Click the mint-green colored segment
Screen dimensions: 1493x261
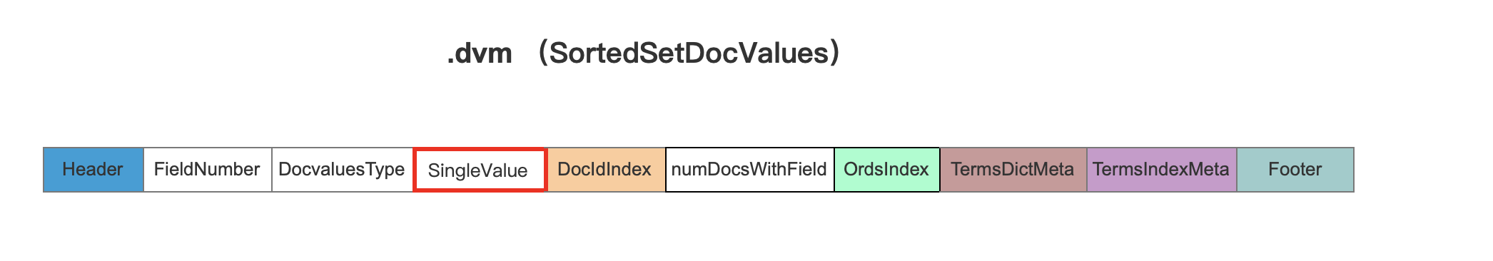[x=887, y=170]
